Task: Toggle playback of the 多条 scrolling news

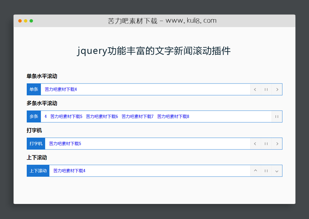Action: click(277, 116)
